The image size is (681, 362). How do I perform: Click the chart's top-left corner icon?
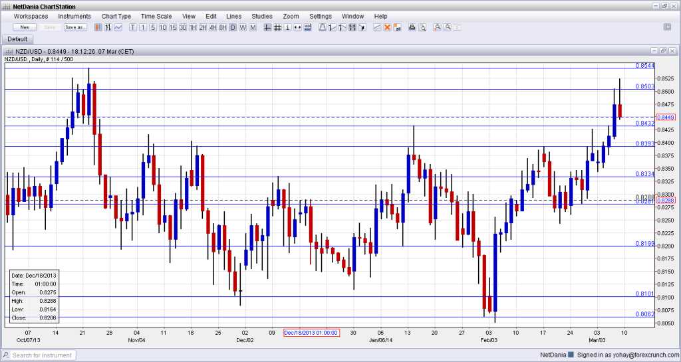[8, 52]
